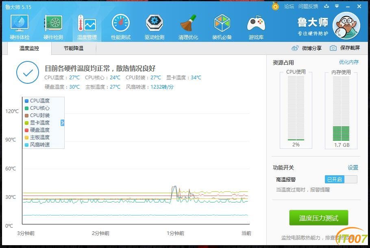370x248 pixels.
Task: Toggle the CPU温度 legend series
Action: click(x=37, y=101)
